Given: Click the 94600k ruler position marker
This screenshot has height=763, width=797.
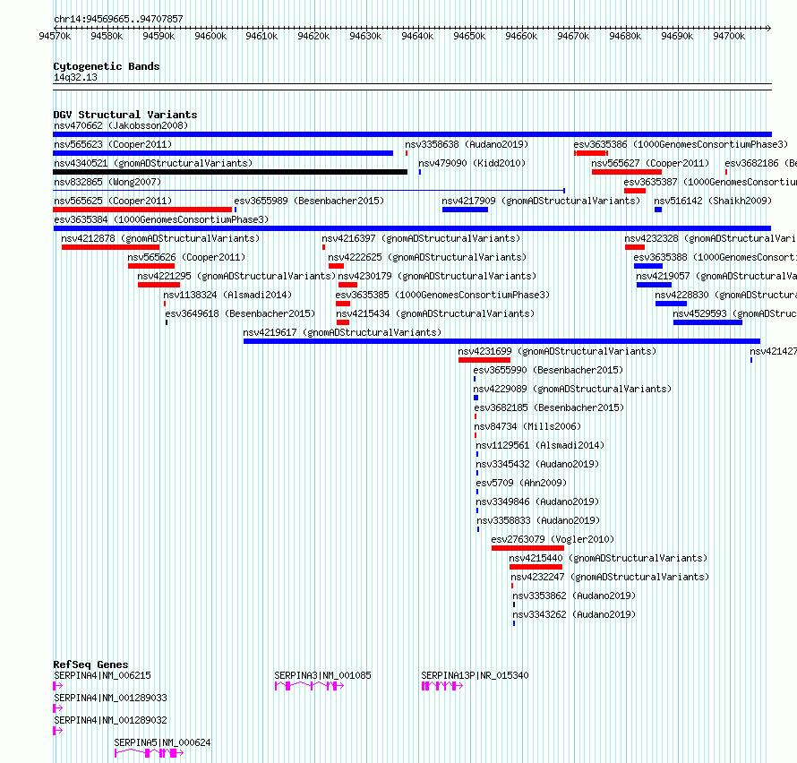Looking at the screenshot, I should point(210,36).
